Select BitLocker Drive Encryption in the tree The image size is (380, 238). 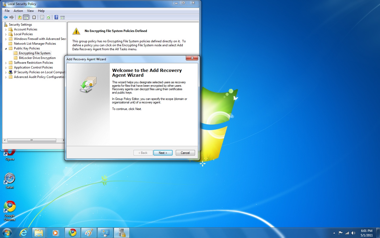click(x=37, y=58)
